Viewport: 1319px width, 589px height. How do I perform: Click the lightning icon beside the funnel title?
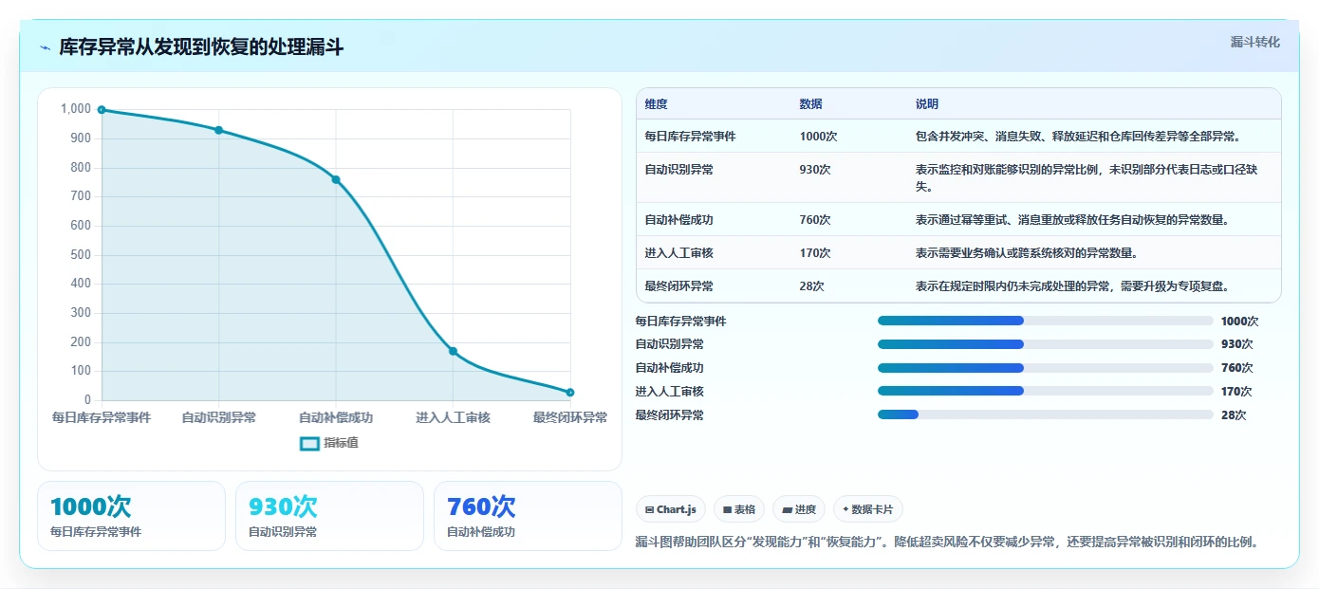click(x=46, y=47)
